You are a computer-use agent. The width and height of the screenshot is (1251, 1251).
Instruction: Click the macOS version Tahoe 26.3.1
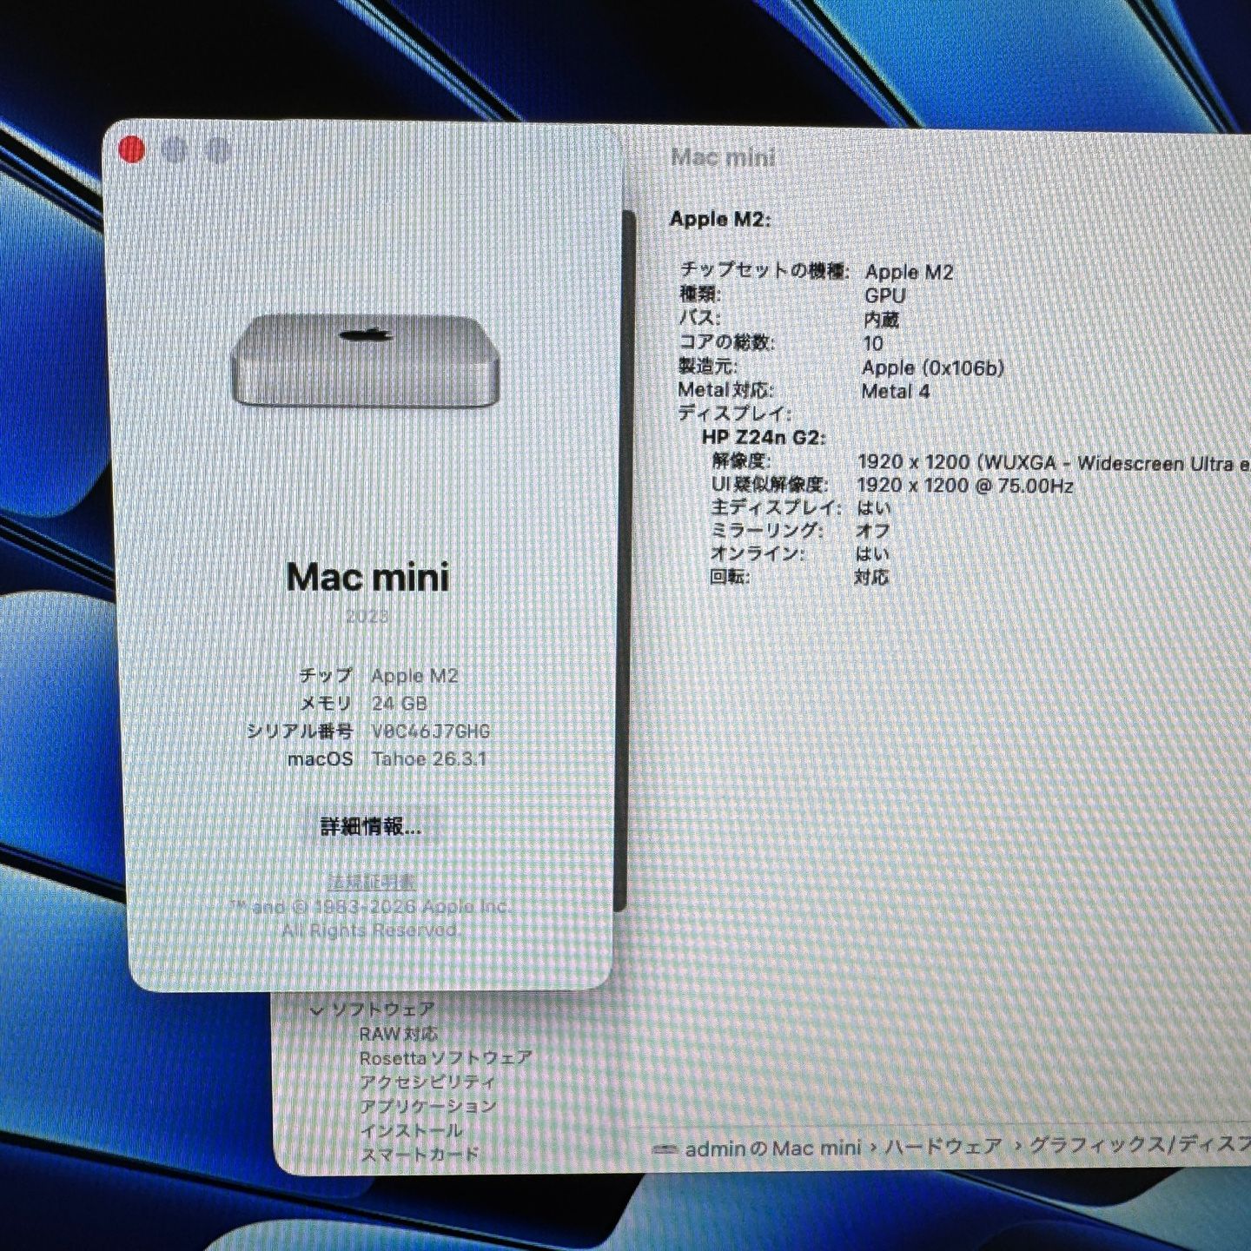pos(429,759)
